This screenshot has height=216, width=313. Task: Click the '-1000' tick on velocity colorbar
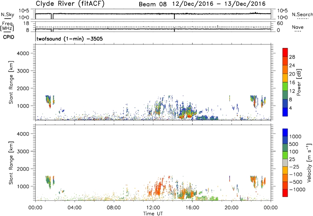pos(297,189)
